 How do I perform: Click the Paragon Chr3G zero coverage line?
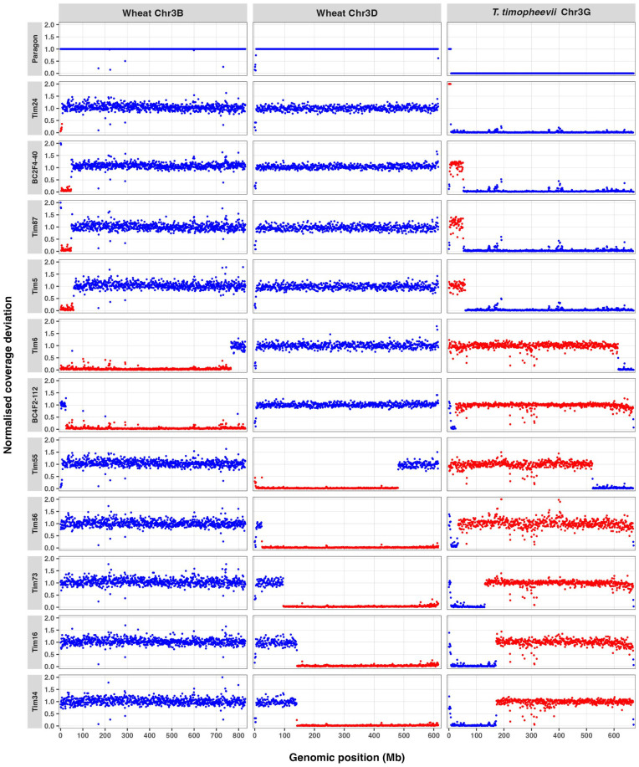[542, 73]
